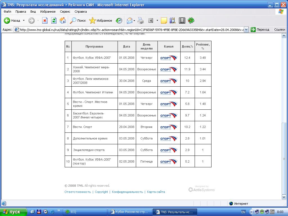This screenshot has width=288, height=216.
Task: Click the Mail envelope toolbar icon
Action: tap(129, 21)
